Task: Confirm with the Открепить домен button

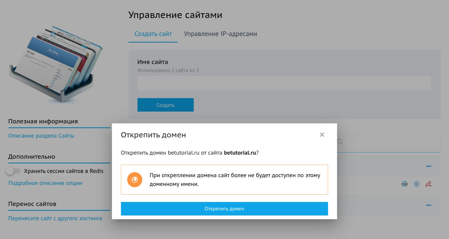Action: (224, 208)
